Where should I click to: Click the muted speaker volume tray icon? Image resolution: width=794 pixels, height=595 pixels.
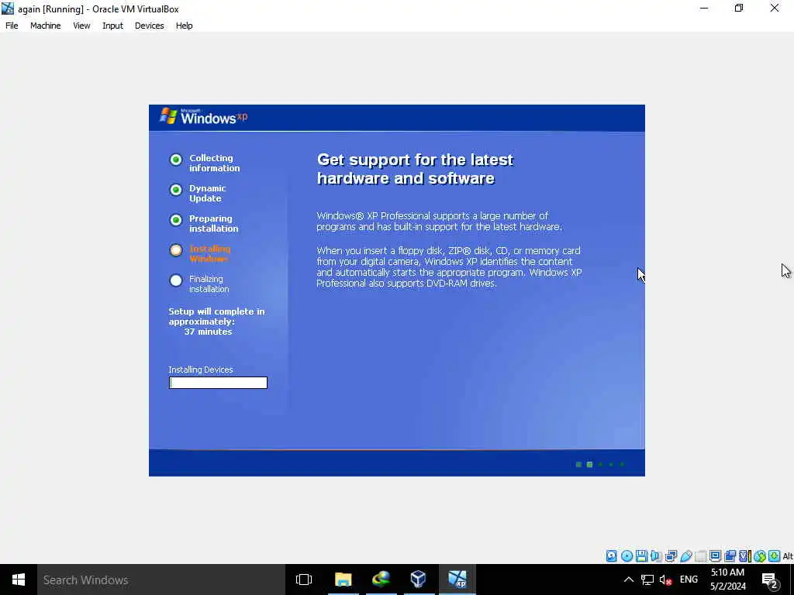tap(665, 580)
